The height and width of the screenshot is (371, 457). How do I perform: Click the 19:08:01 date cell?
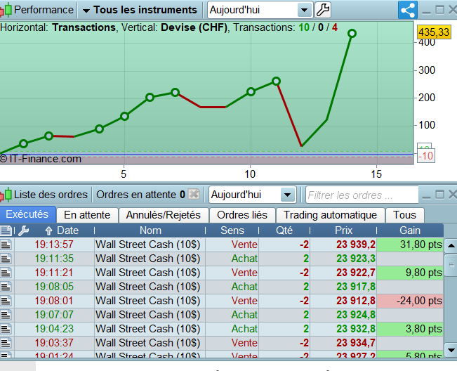tap(54, 301)
